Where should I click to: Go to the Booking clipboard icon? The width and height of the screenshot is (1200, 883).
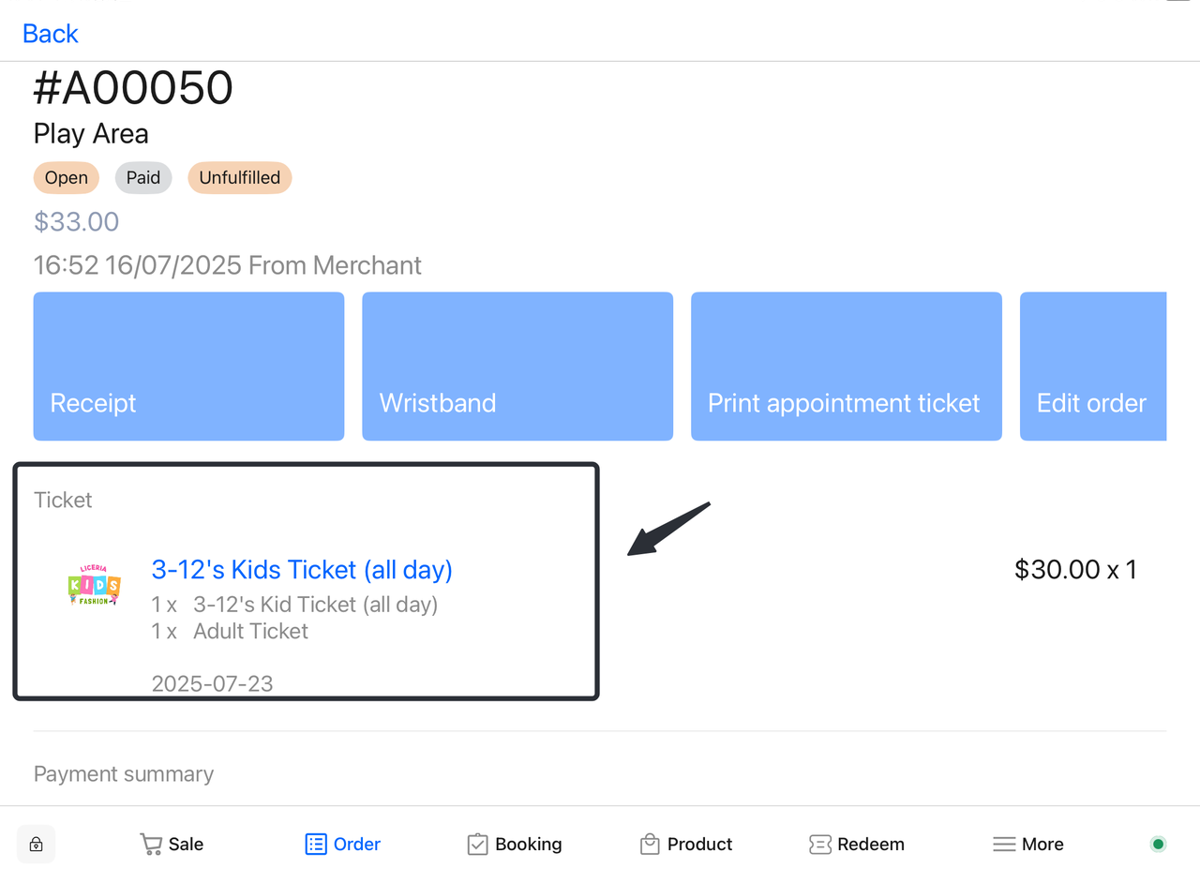[478, 844]
